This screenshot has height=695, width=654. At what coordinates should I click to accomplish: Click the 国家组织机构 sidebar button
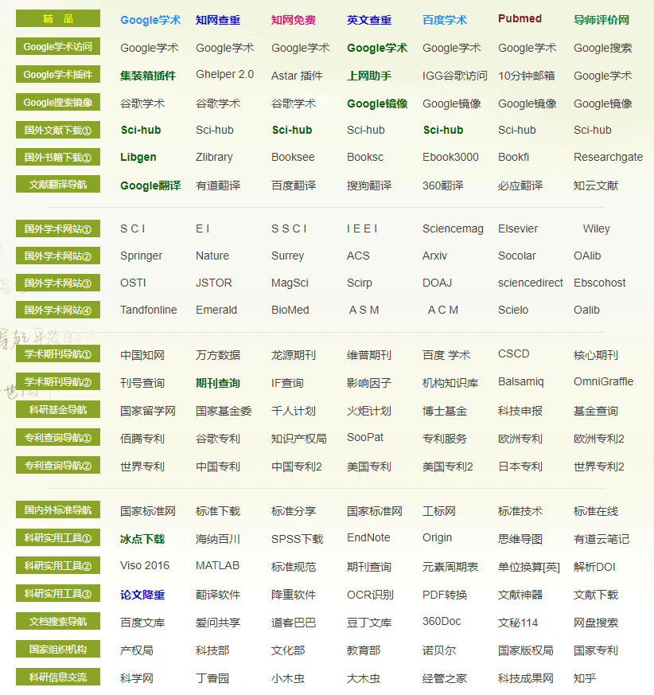(57, 649)
